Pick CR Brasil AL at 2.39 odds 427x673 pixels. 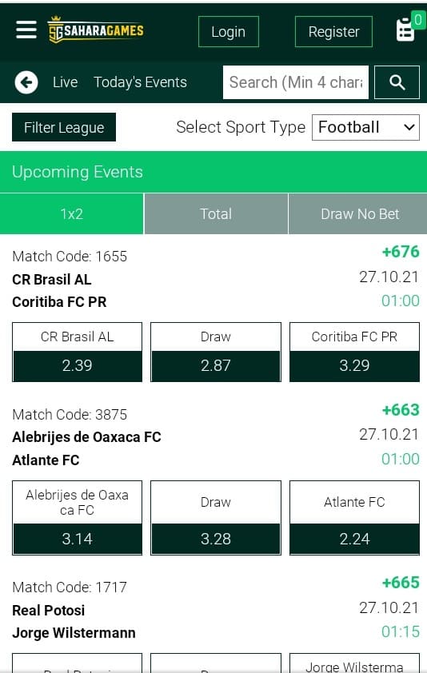78,352
